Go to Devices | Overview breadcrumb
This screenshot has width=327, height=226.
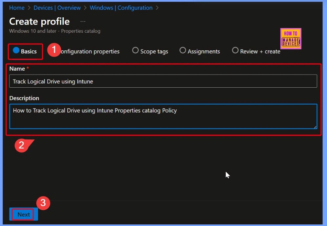point(57,8)
